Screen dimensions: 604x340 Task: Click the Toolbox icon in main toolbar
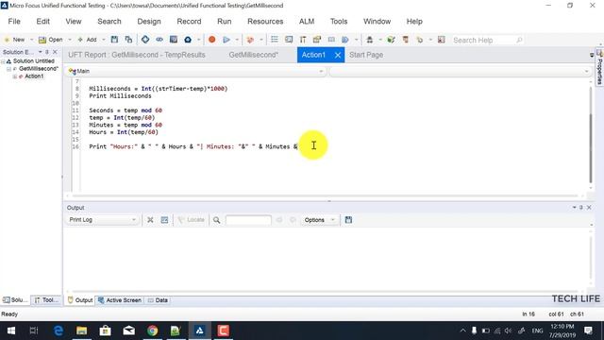tap(303, 40)
